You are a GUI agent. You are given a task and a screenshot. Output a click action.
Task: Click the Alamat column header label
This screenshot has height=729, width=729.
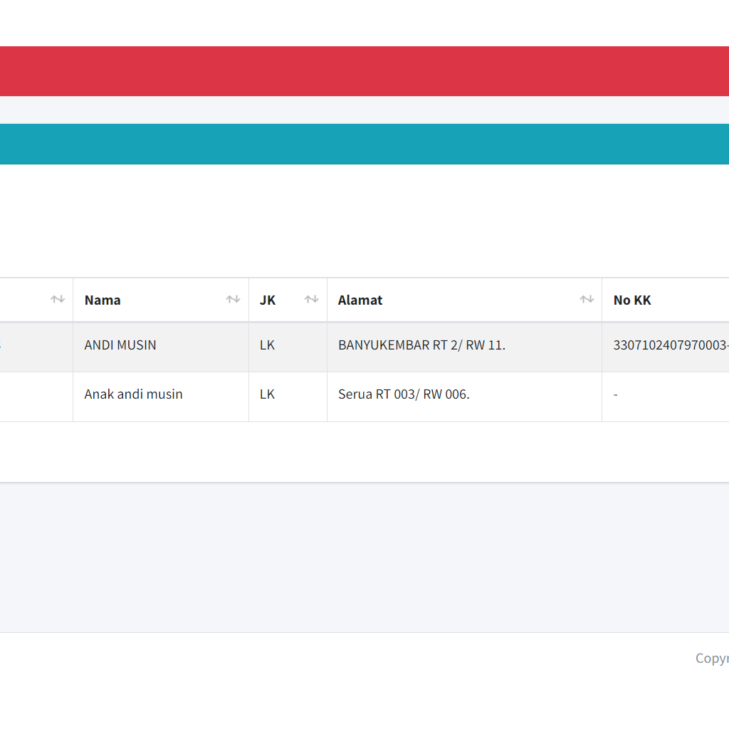pyautogui.click(x=360, y=300)
